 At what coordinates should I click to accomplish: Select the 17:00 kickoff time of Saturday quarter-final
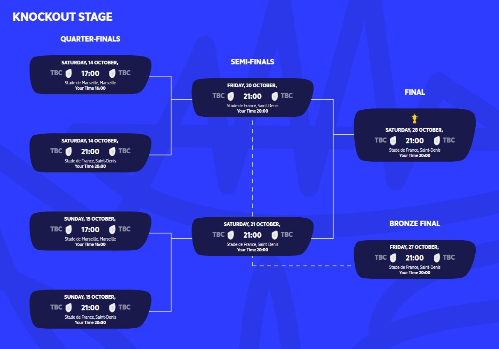(90, 74)
